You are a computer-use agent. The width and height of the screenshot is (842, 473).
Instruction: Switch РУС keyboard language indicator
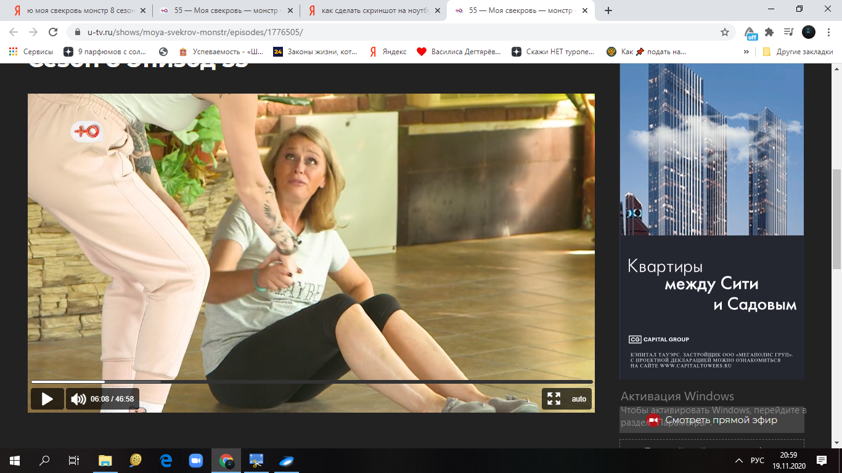[758, 461]
